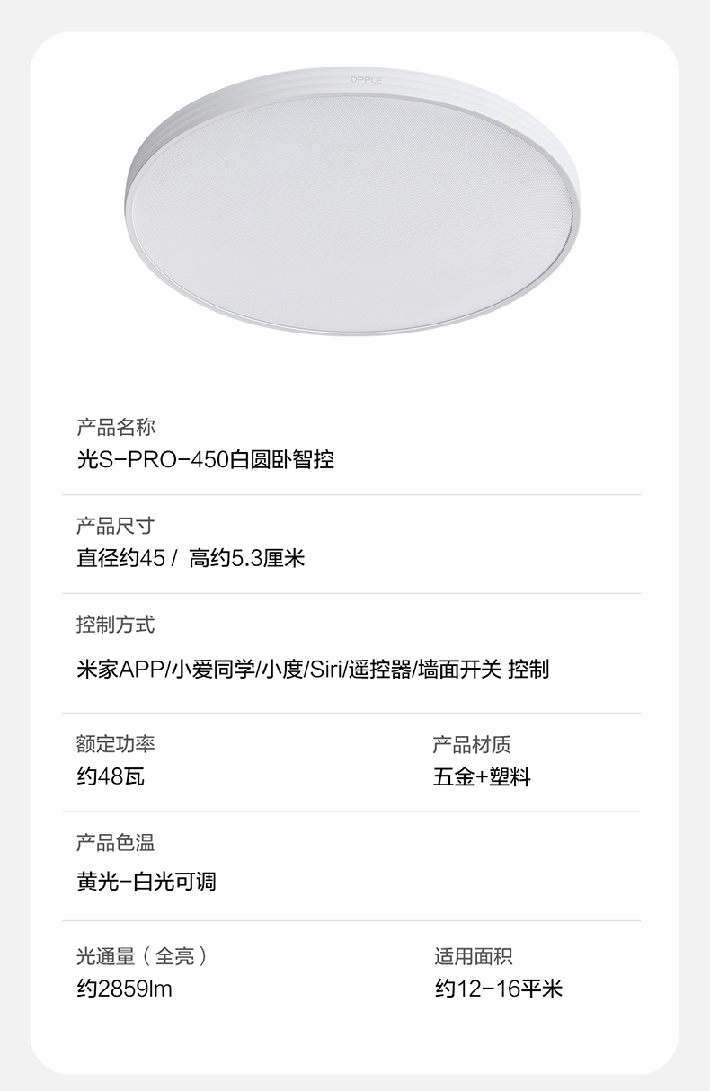Click the 产品尺寸 heading
Image resolution: width=710 pixels, height=1091 pixels.
click(x=116, y=525)
